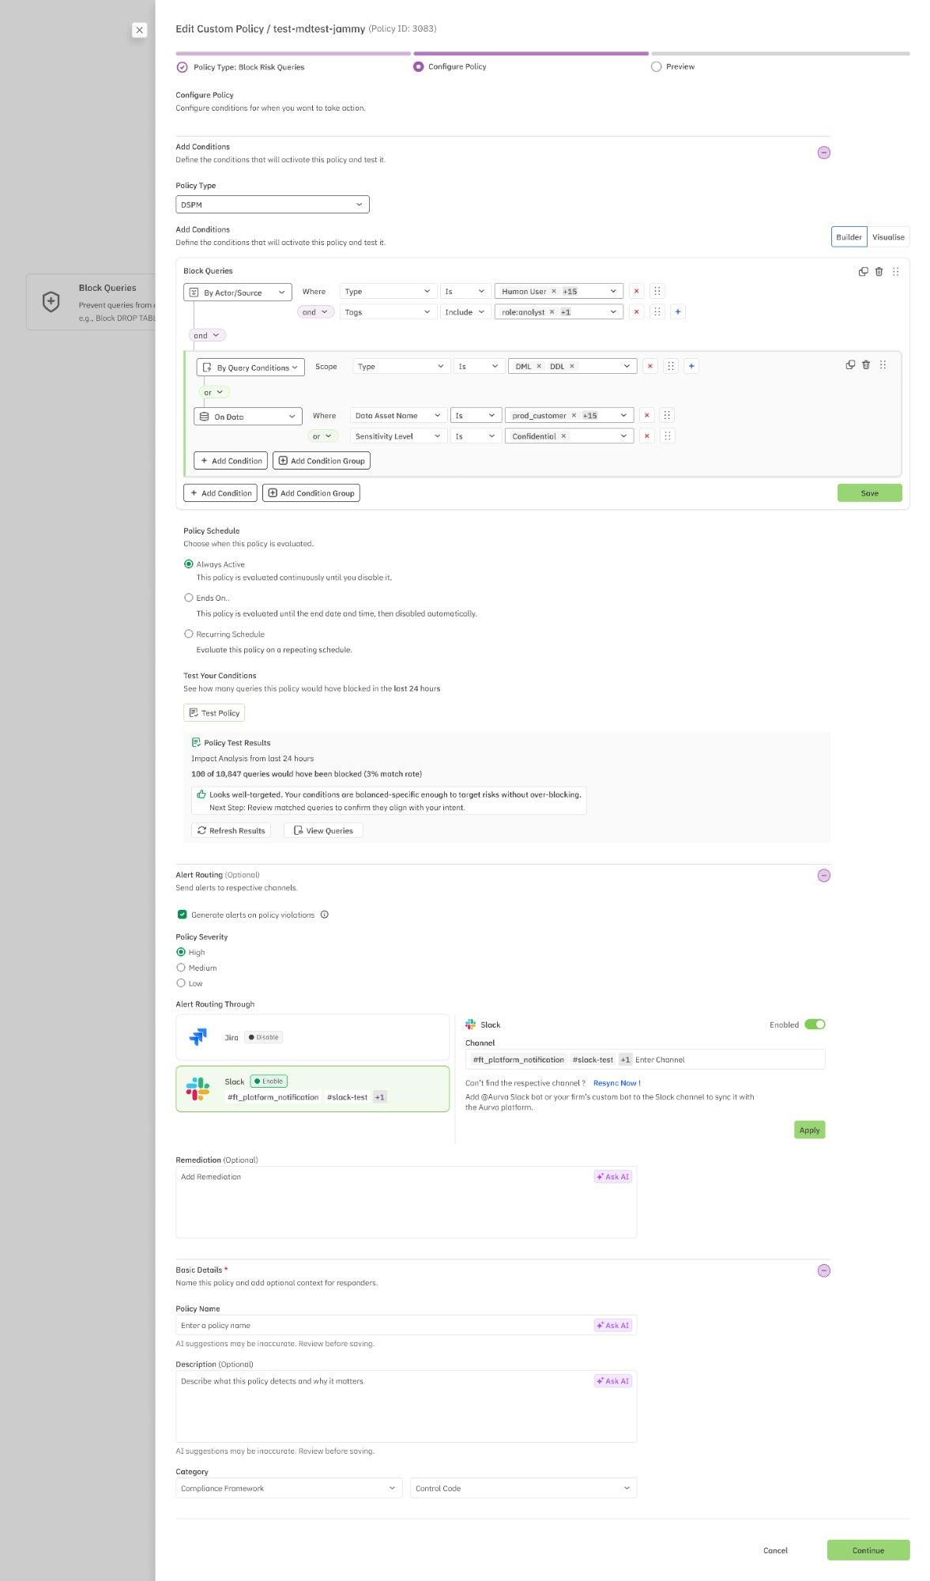Remove the Sensitivity Level condition row
This screenshot has height=1581, width=930.
[646, 436]
